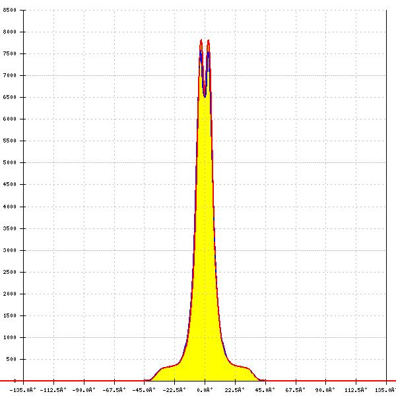396x396 pixels.
Task: Click the 4500 y-axis label
Action: click(10, 184)
